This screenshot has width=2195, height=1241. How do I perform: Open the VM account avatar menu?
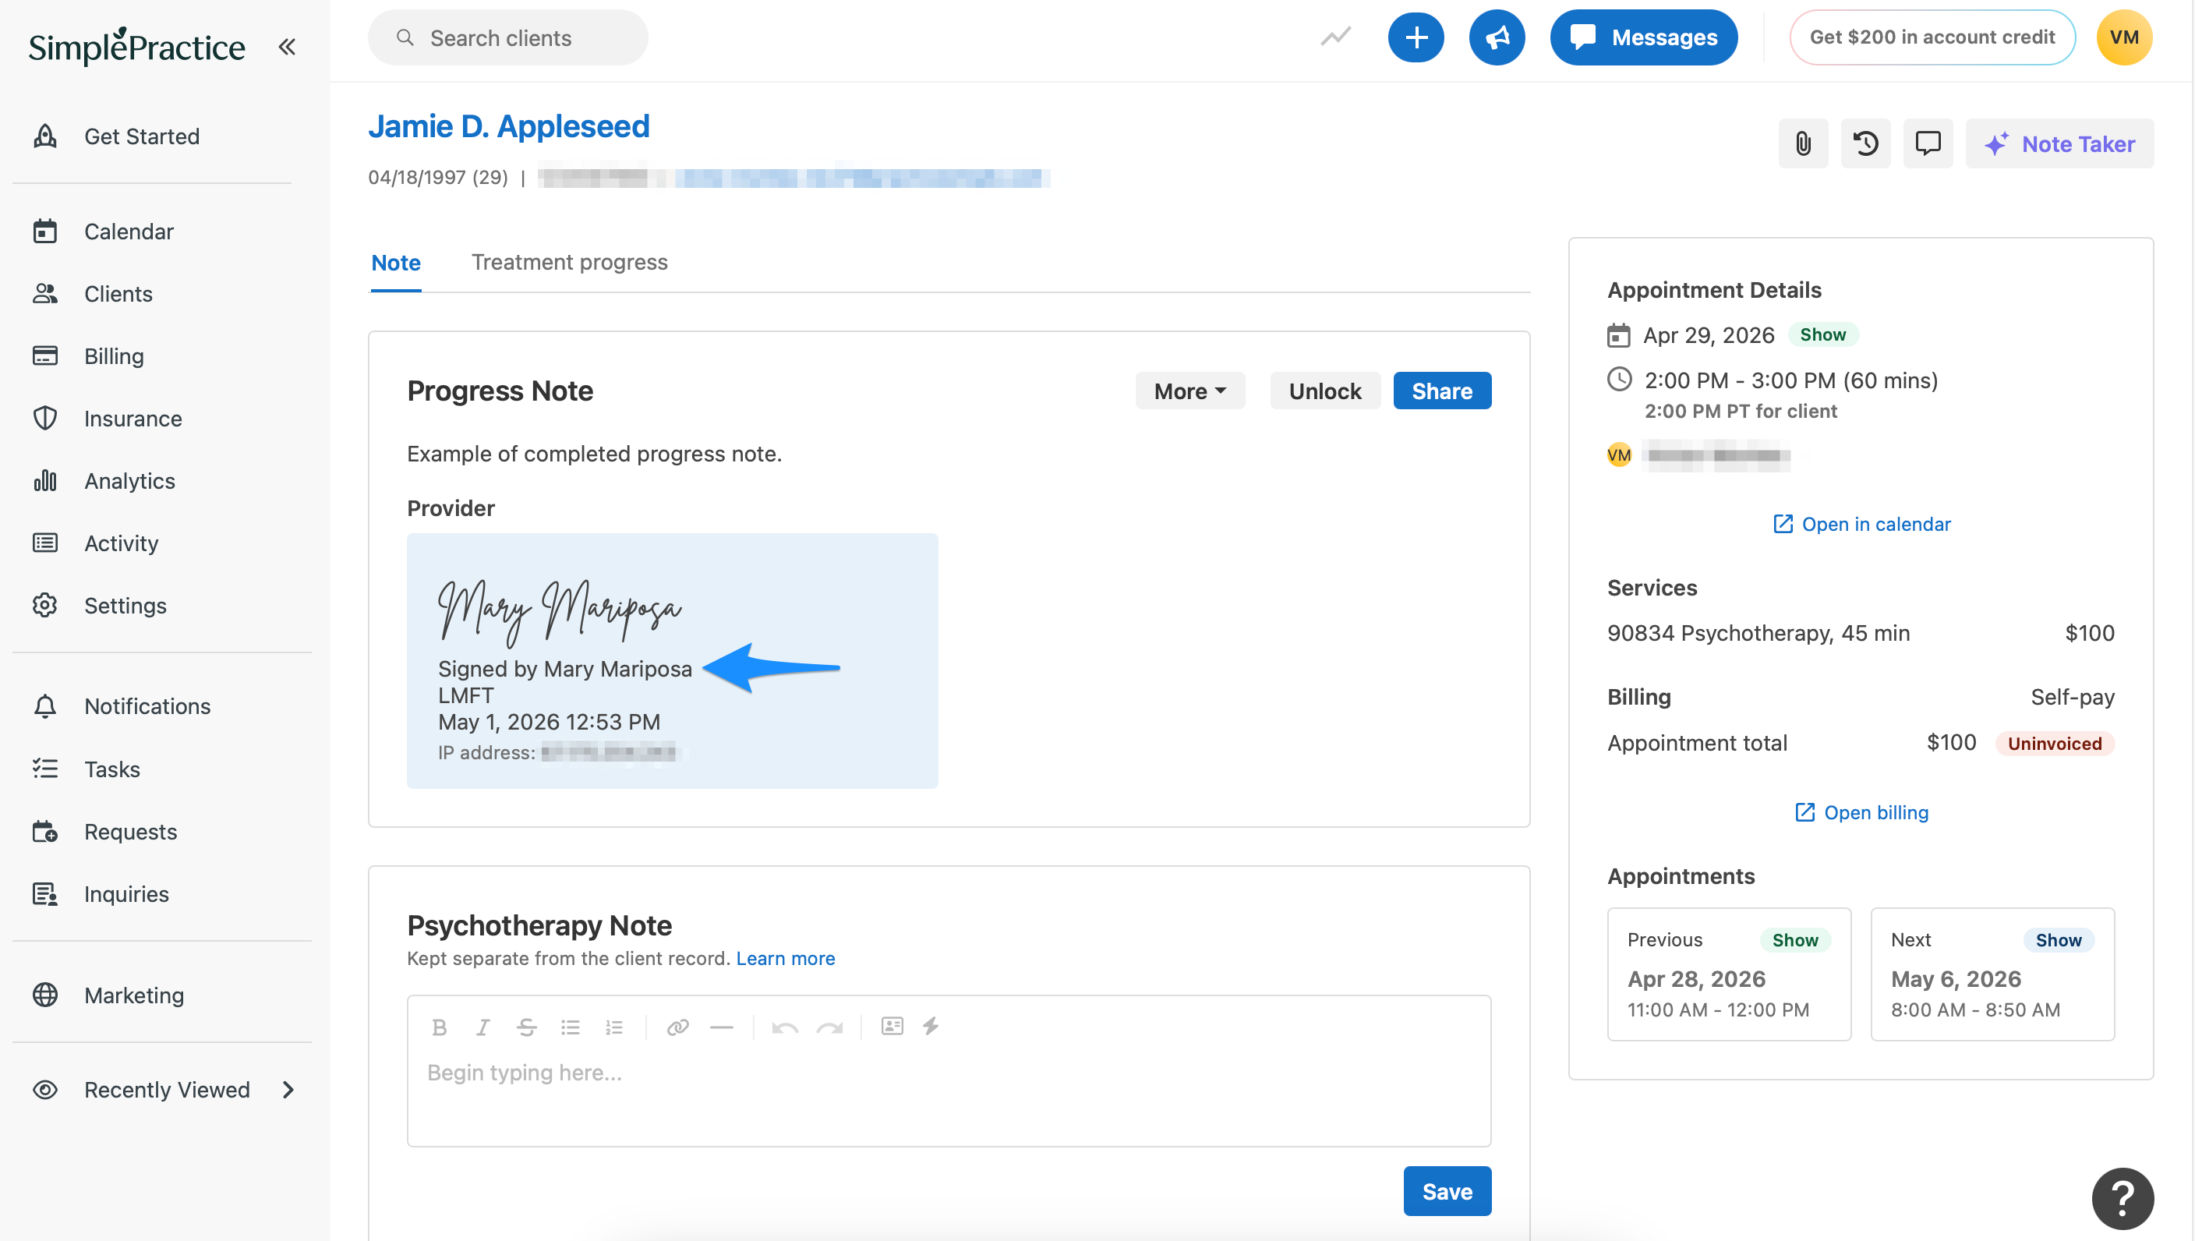[2123, 37]
